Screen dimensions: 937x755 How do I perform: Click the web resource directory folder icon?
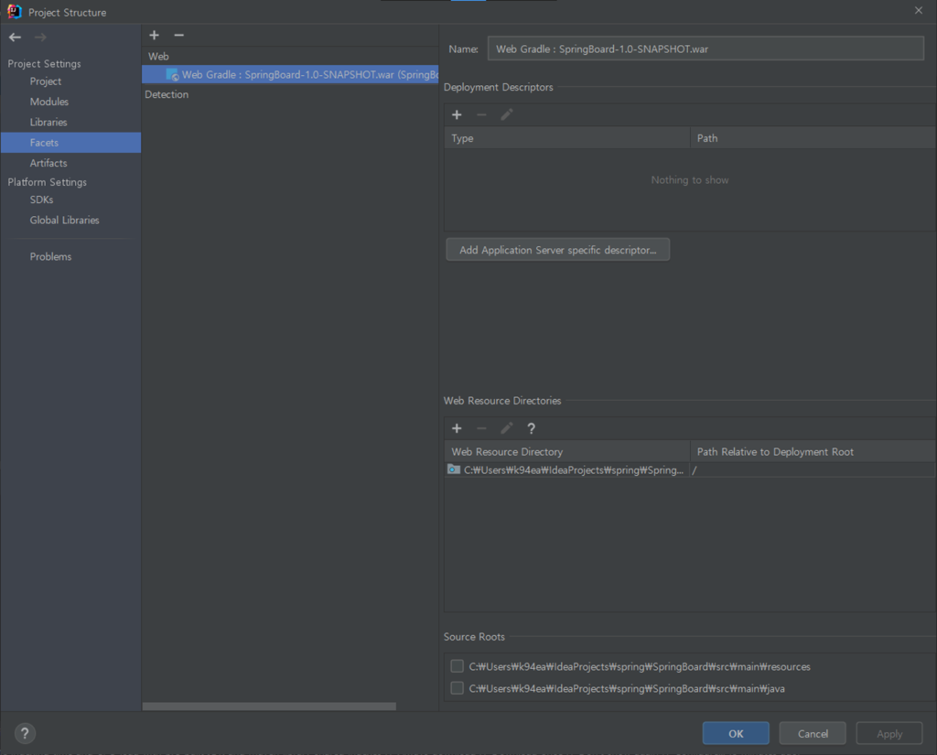point(454,469)
